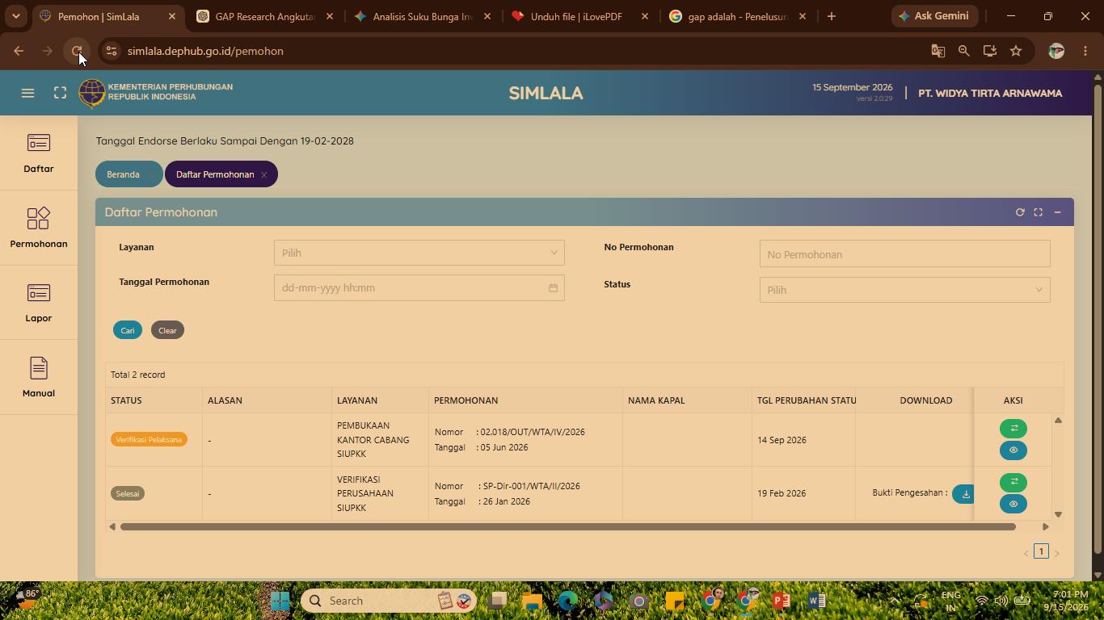Open the Manual sidebar icon
1104x620 pixels.
click(x=39, y=378)
